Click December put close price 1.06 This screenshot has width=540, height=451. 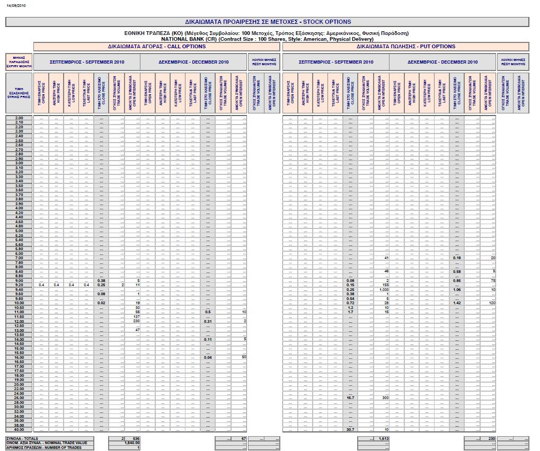coord(457,290)
